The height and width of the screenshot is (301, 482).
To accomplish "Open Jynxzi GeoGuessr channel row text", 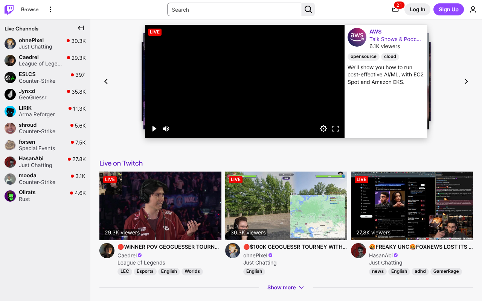I will tap(33, 94).
